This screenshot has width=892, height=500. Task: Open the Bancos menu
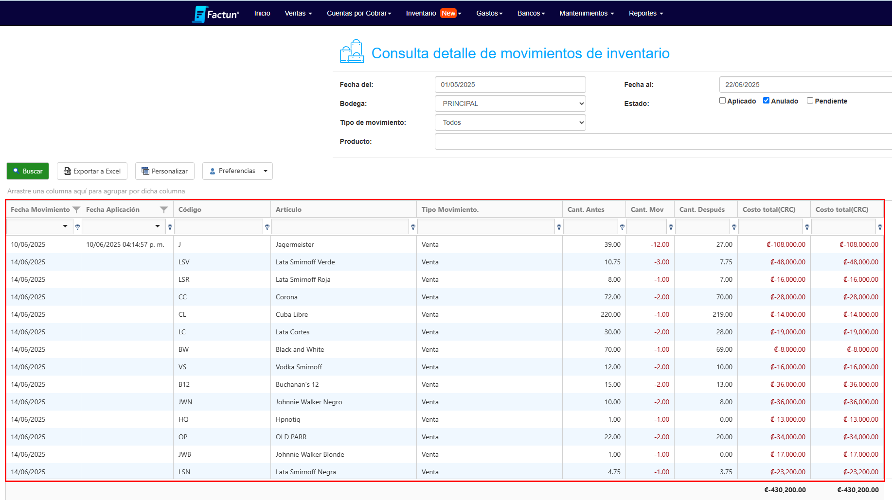(x=531, y=13)
